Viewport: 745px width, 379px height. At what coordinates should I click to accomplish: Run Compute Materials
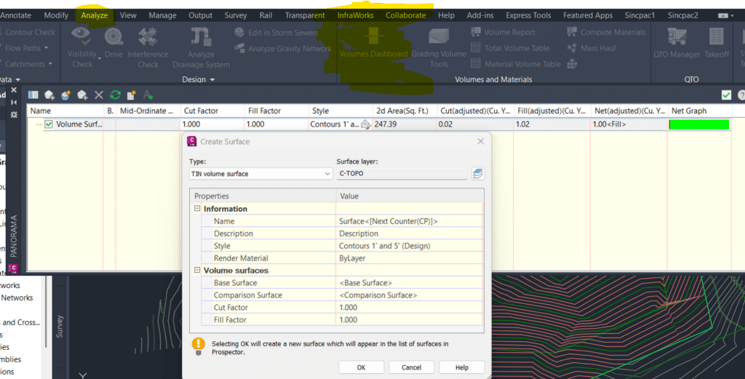tap(606, 32)
